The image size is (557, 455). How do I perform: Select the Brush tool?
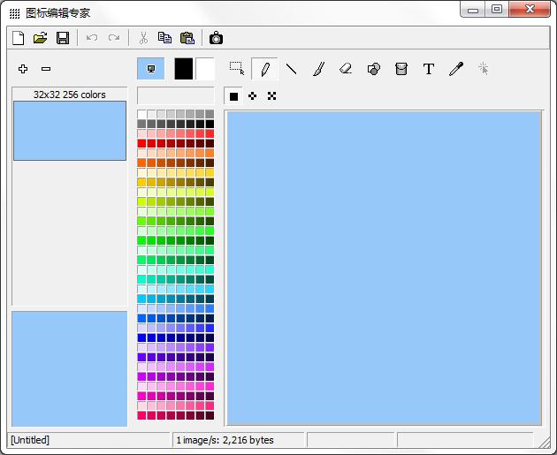tap(318, 69)
